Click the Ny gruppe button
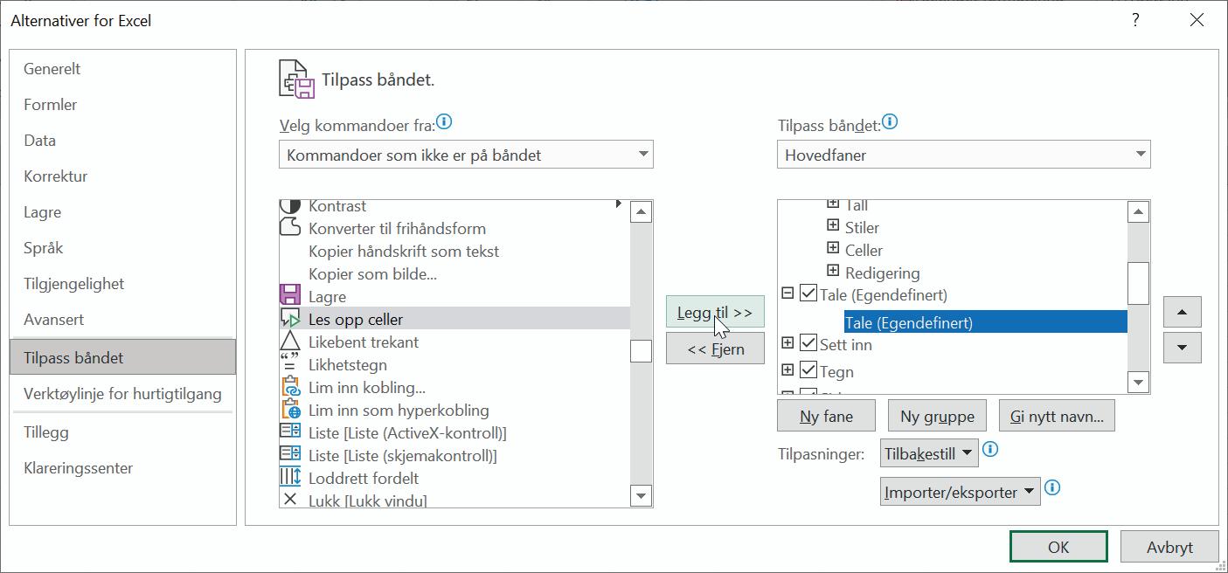This screenshot has height=573, width=1228. click(937, 416)
